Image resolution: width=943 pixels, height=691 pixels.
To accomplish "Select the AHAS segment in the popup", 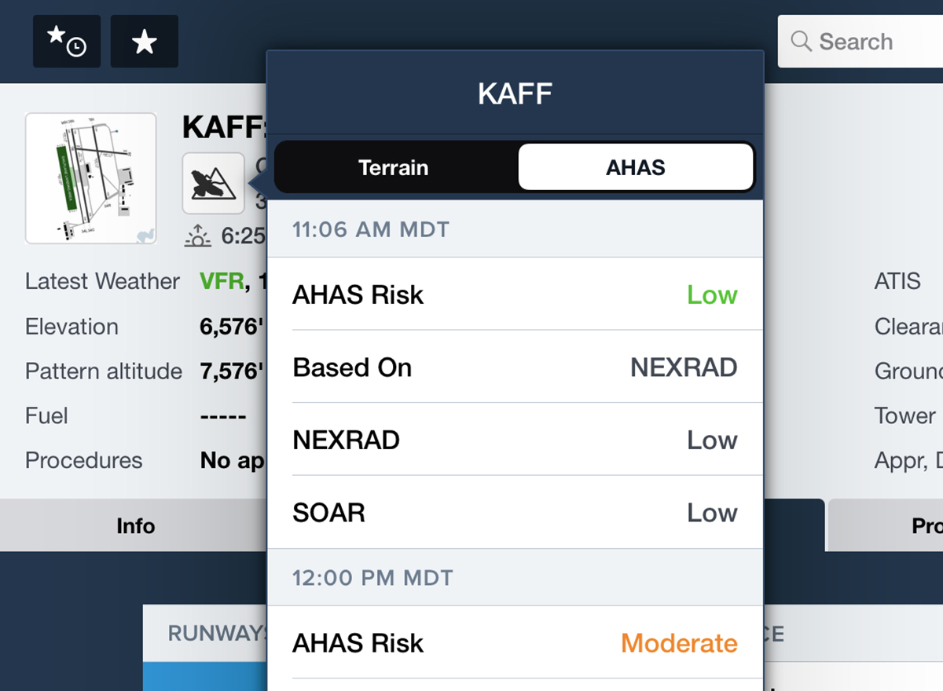I will point(635,166).
